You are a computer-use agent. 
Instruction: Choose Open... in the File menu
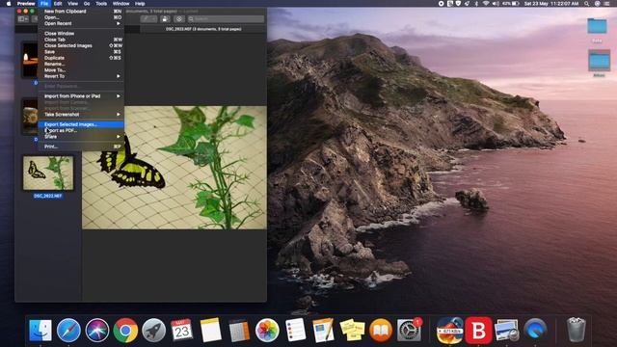[81, 17]
